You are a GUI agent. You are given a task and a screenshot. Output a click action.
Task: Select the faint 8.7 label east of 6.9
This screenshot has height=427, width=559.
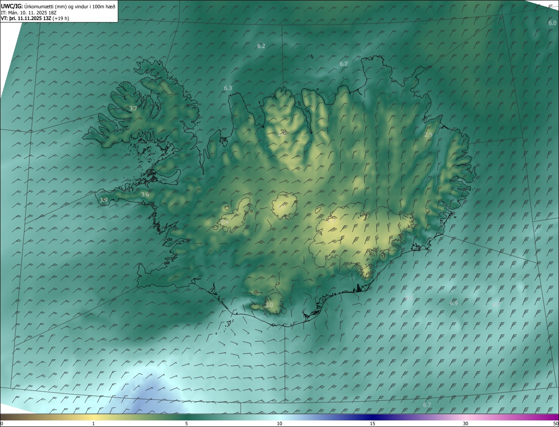point(496,304)
